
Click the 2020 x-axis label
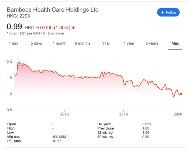point(178,114)
